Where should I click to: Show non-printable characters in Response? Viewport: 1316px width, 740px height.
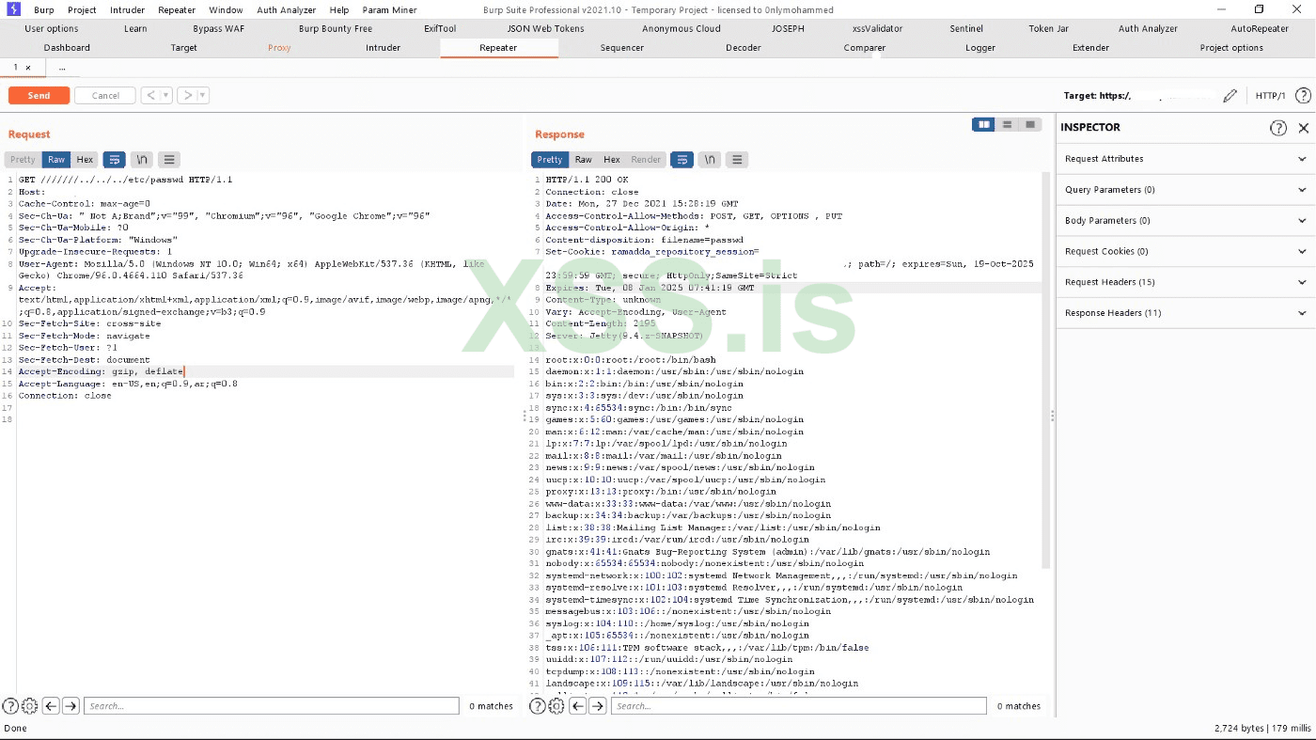[x=710, y=160]
